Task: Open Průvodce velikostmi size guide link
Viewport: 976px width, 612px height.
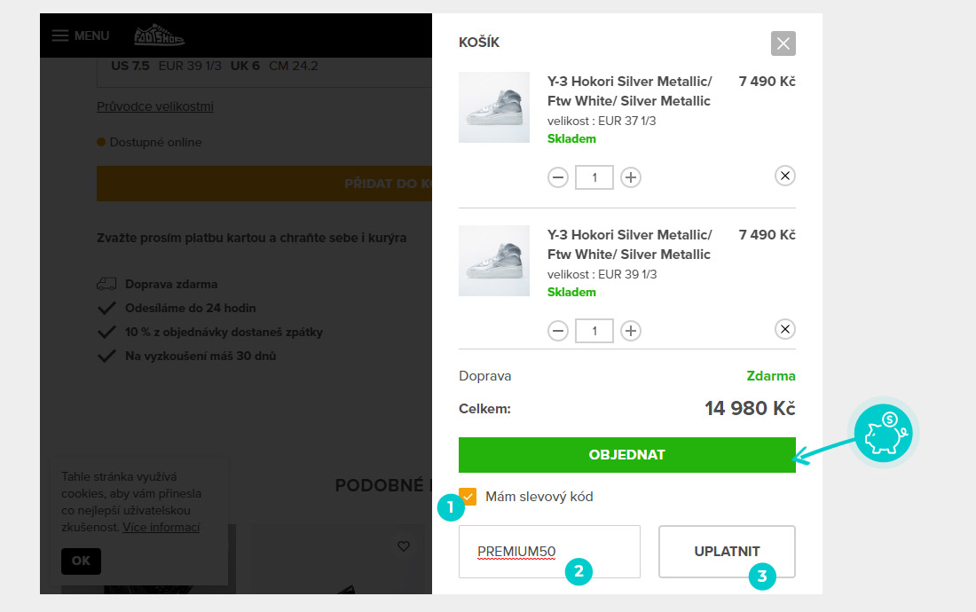Action: pyautogui.click(x=154, y=106)
